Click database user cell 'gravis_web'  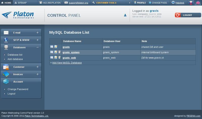tap(109, 58)
